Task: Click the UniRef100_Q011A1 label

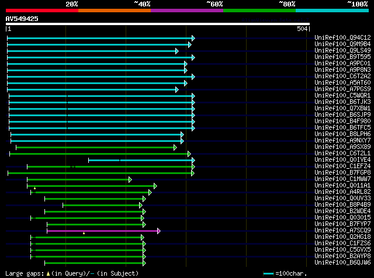Action: [x=342, y=186]
